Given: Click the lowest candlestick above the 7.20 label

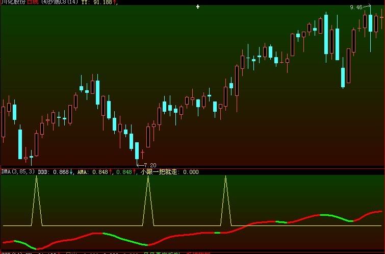Looking at the screenshot, I should pyautogui.click(x=137, y=151).
